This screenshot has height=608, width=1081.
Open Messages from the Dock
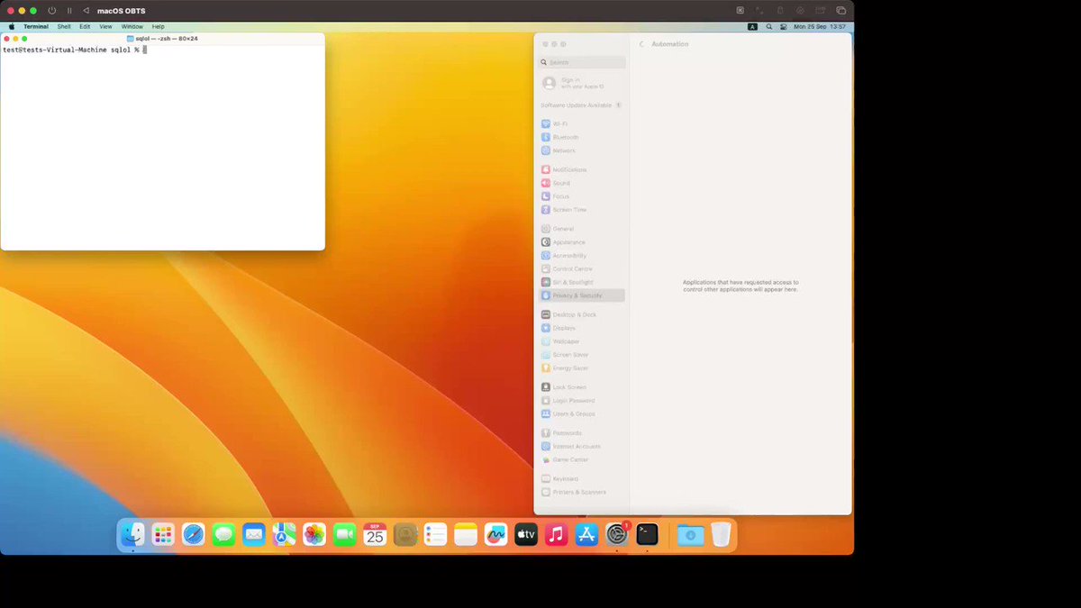223,535
